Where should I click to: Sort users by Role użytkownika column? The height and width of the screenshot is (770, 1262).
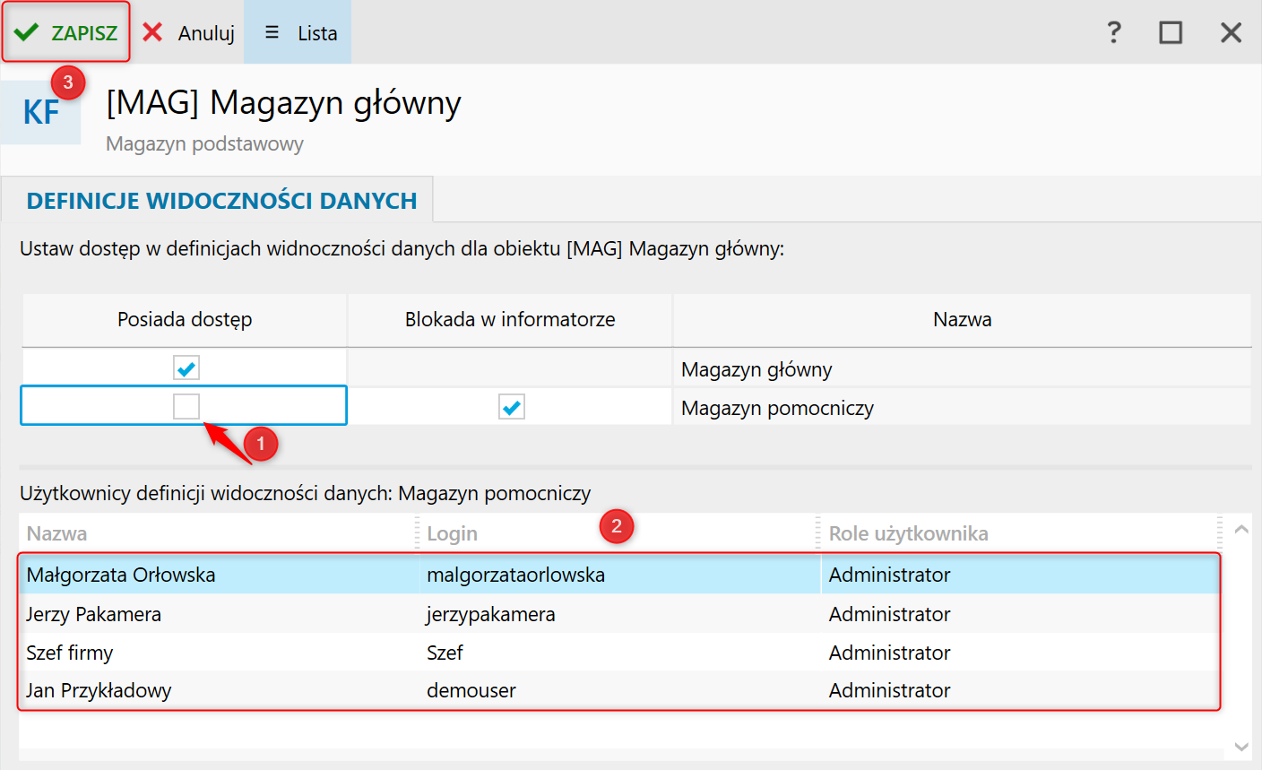1020,533
